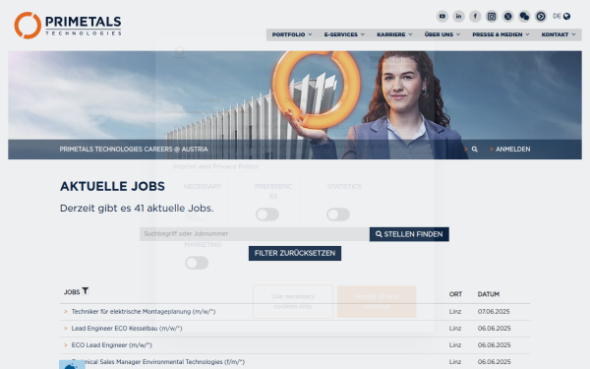Toggle the Marketing cookie switch
590x369 pixels.
[x=197, y=263]
